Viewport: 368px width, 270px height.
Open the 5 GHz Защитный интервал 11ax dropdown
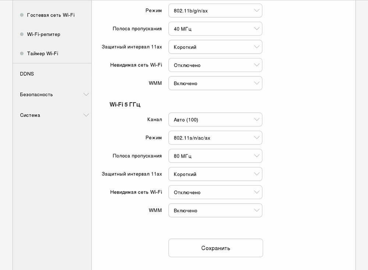pos(215,174)
